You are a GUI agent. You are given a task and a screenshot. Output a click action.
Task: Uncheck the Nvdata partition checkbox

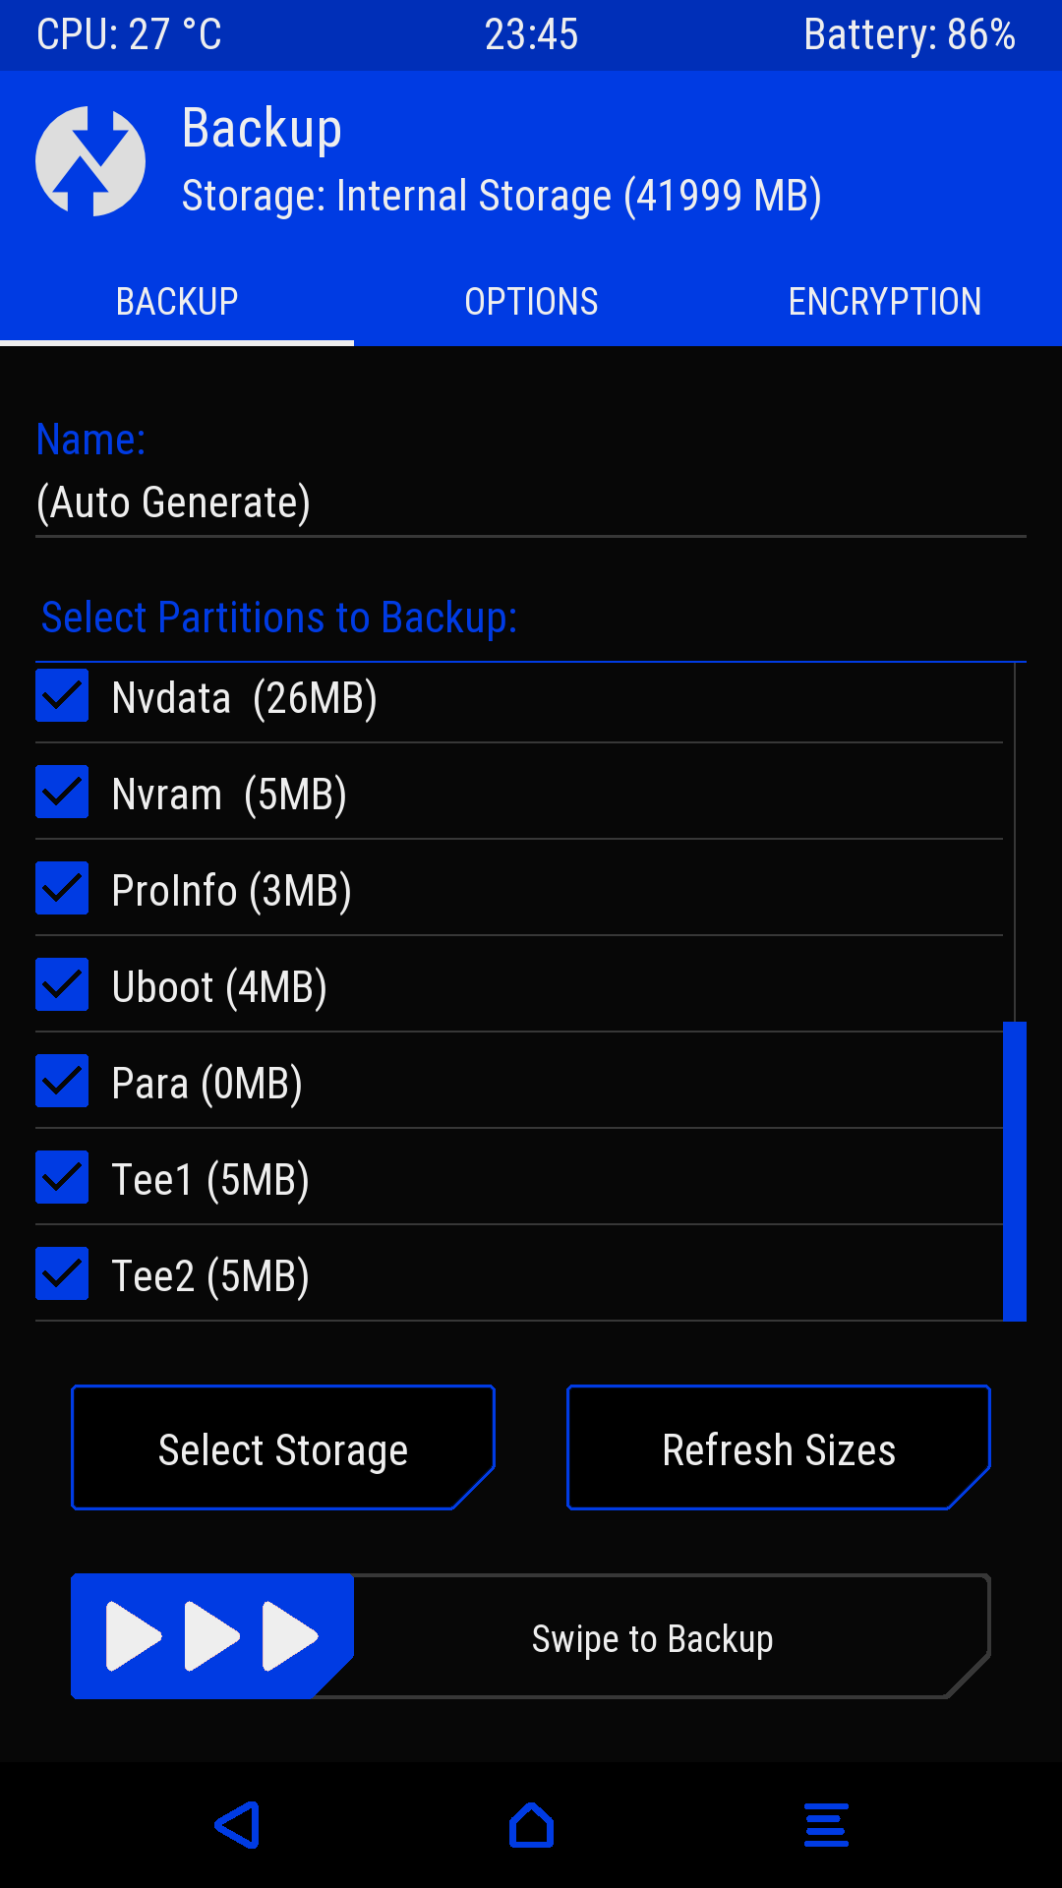(x=62, y=696)
